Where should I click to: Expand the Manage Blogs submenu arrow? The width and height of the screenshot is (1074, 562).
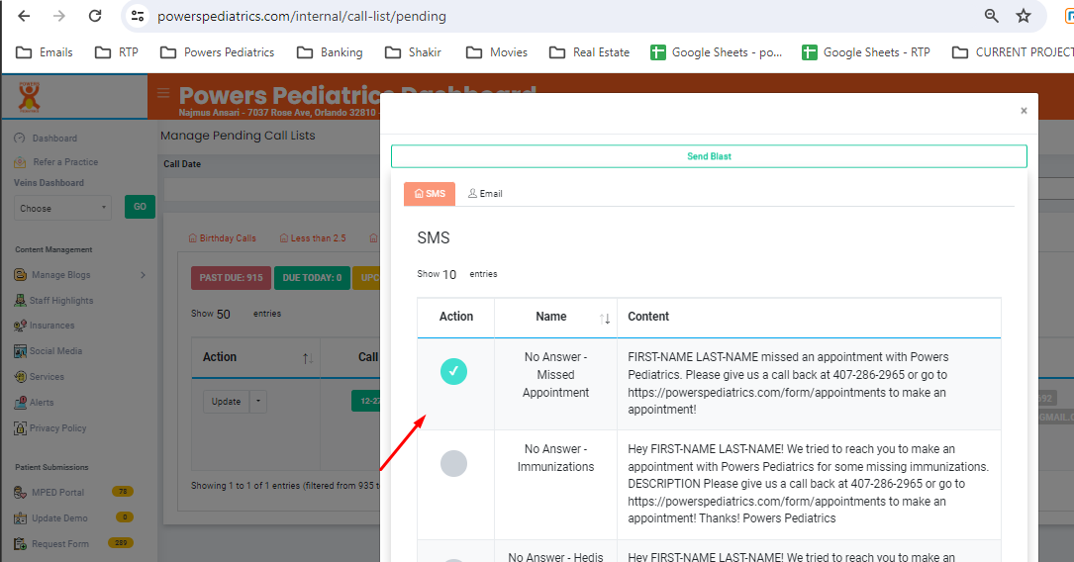(x=143, y=275)
